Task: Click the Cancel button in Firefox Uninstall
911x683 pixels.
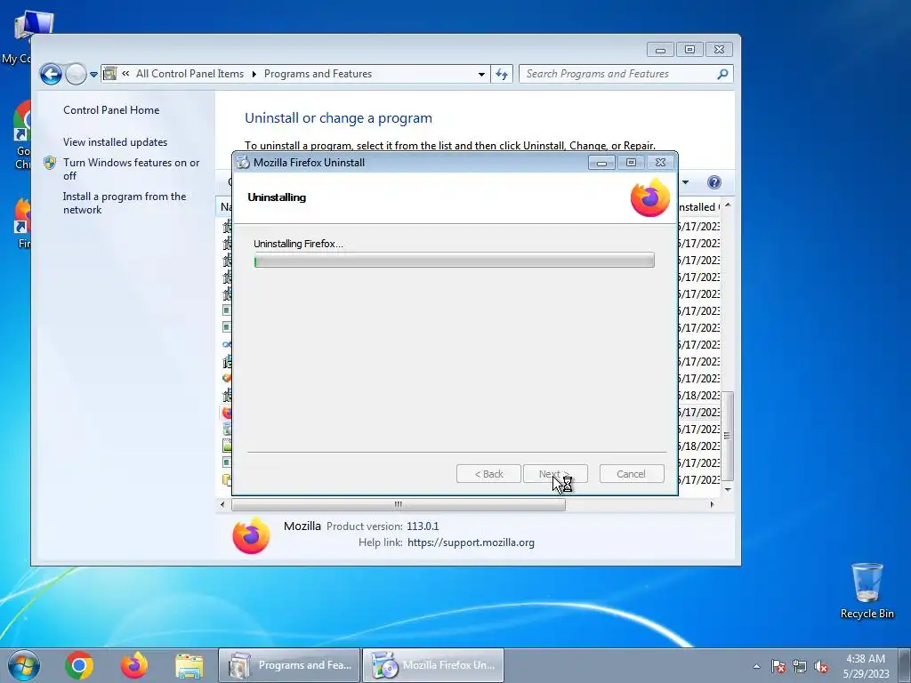Action: coord(632,474)
